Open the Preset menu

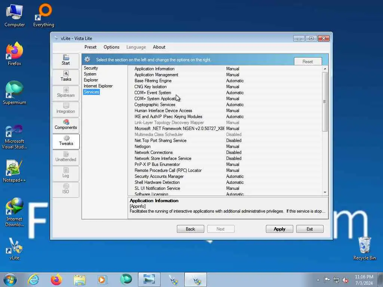[x=91, y=47]
